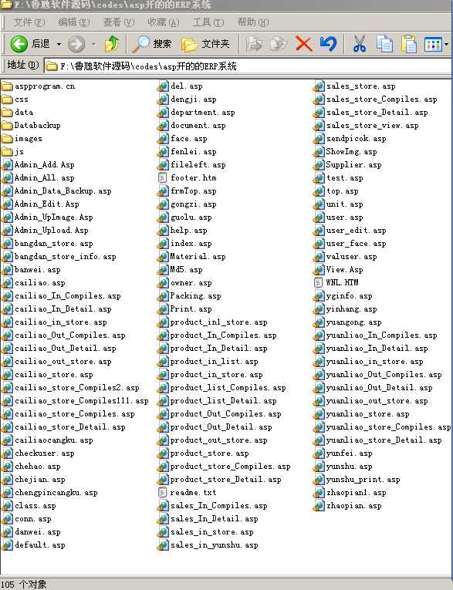Select file yinhang.asp
The width and height of the screenshot is (453, 590).
click(x=345, y=309)
